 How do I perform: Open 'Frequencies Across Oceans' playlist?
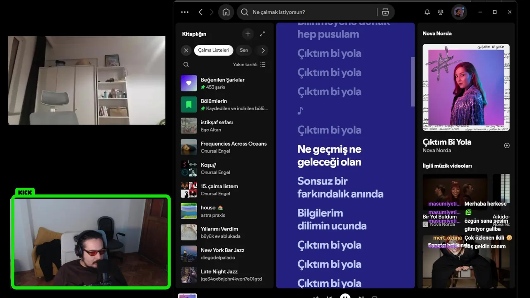point(224,147)
